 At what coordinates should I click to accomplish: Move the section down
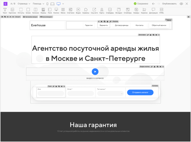pos(13,17)
